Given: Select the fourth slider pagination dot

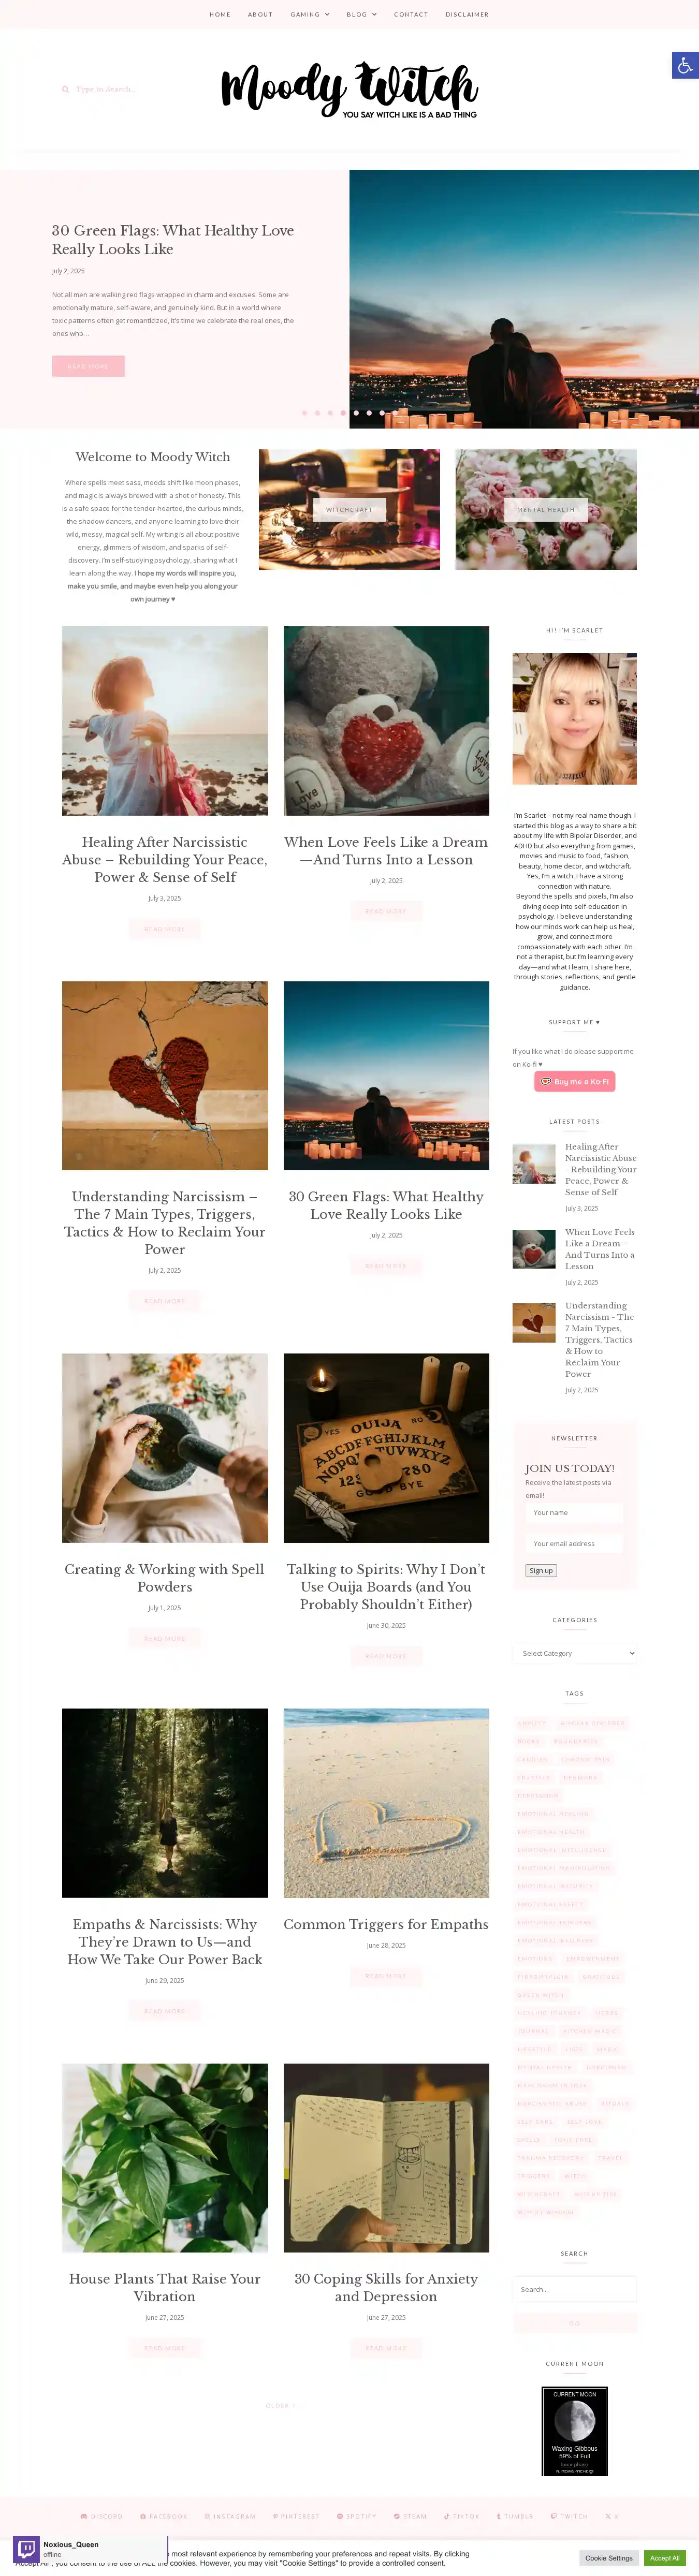Looking at the screenshot, I should (343, 413).
